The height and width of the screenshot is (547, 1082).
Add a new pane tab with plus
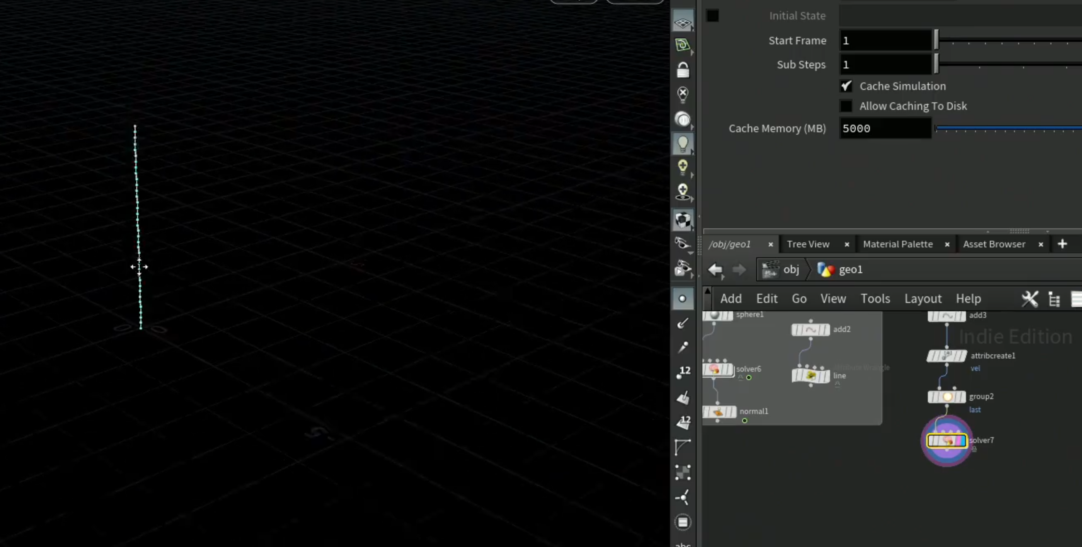tap(1062, 244)
